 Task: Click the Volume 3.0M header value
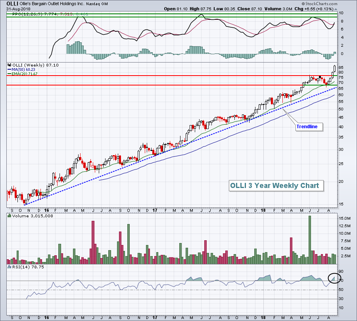coord(278,9)
